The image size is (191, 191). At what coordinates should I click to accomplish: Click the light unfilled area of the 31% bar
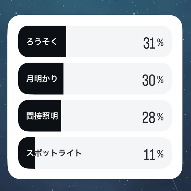click(104, 41)
